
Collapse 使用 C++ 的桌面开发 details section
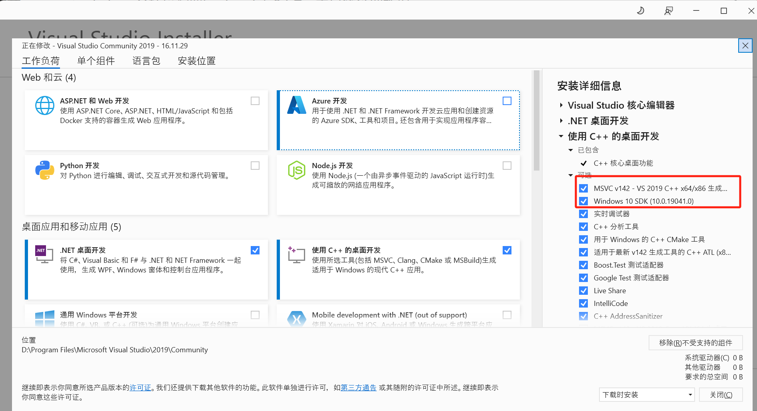[x=561, y=136]
